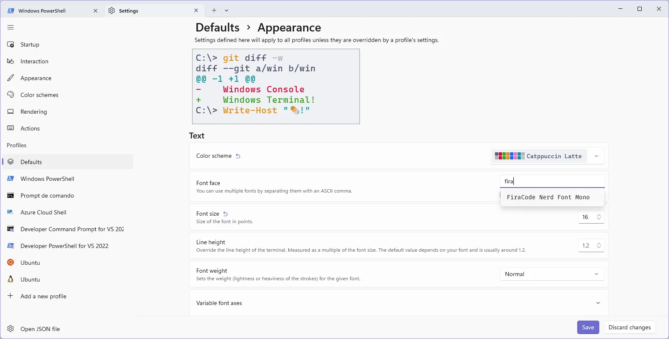Click Defaults in the breadcrumb
The height and width of the screenshot is (339, 669).
[x=217, y=27]
